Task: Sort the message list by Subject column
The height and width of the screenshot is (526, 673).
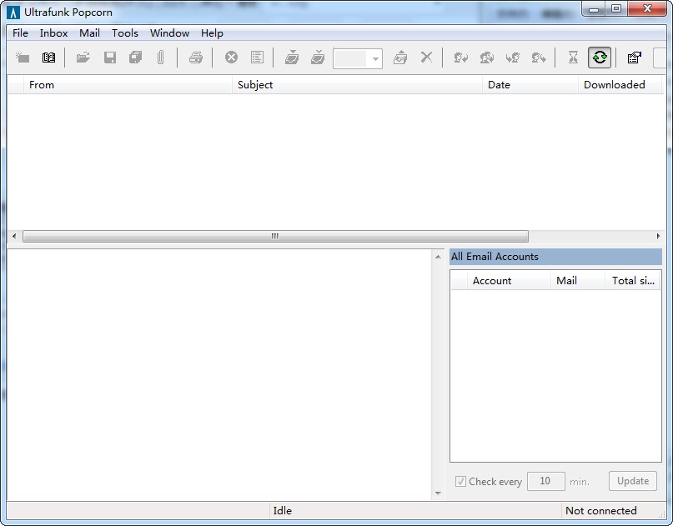Action: (x=357, y=85)
